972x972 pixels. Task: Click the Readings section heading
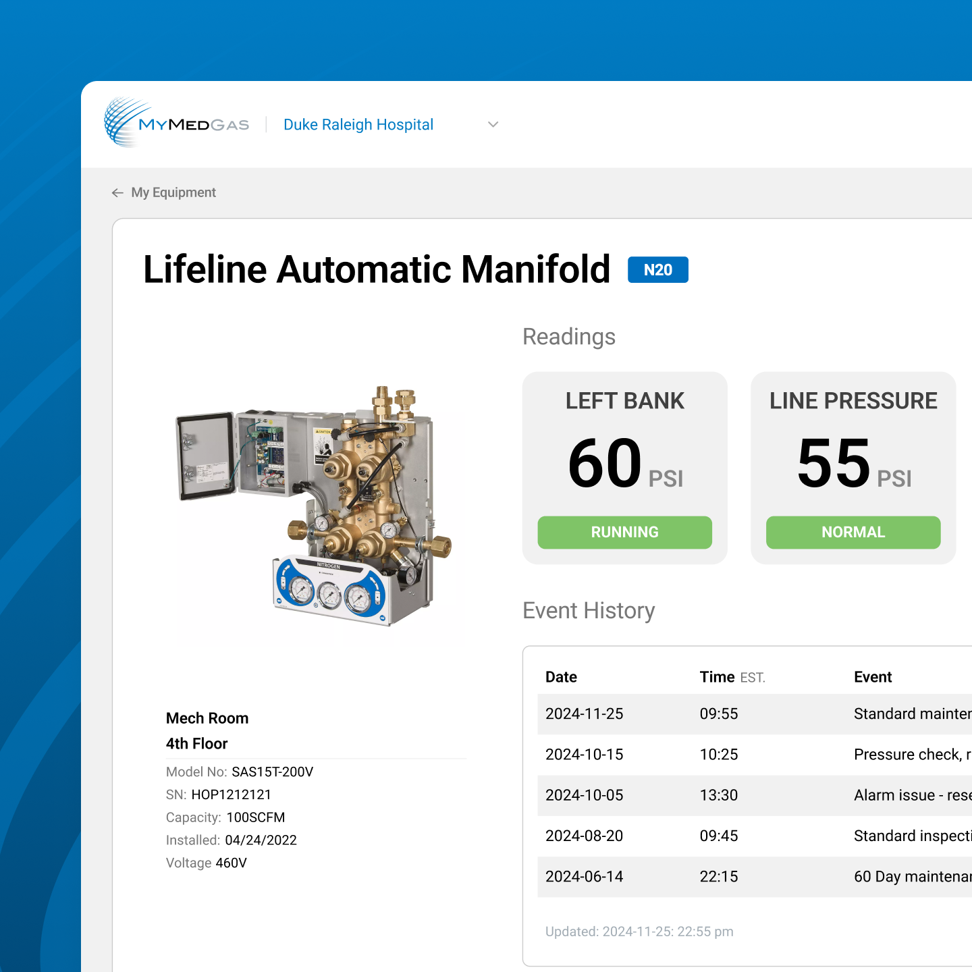coord(569,337)
